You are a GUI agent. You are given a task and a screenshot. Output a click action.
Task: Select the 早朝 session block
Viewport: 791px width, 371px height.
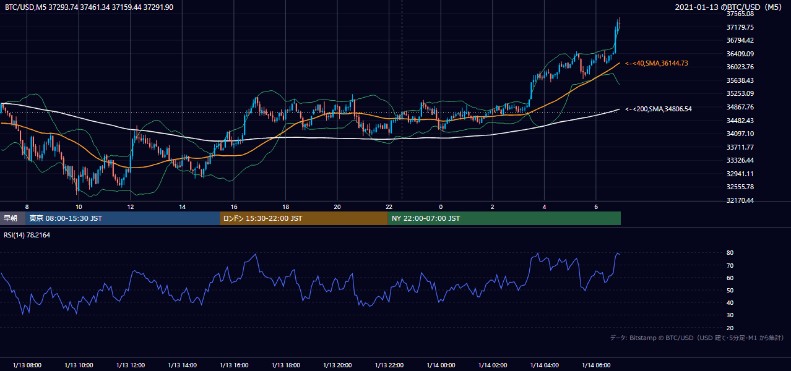tap(13, 218)
